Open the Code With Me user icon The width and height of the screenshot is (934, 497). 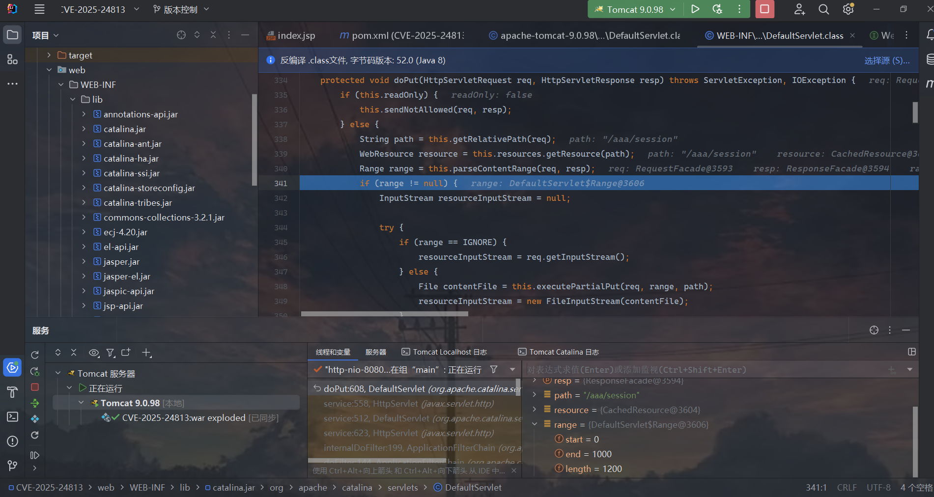point(799,9)
